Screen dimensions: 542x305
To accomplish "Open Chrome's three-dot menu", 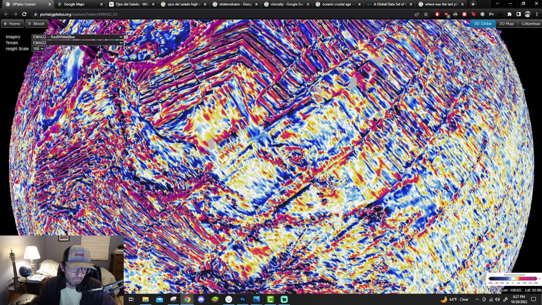I will pos(536,14).
